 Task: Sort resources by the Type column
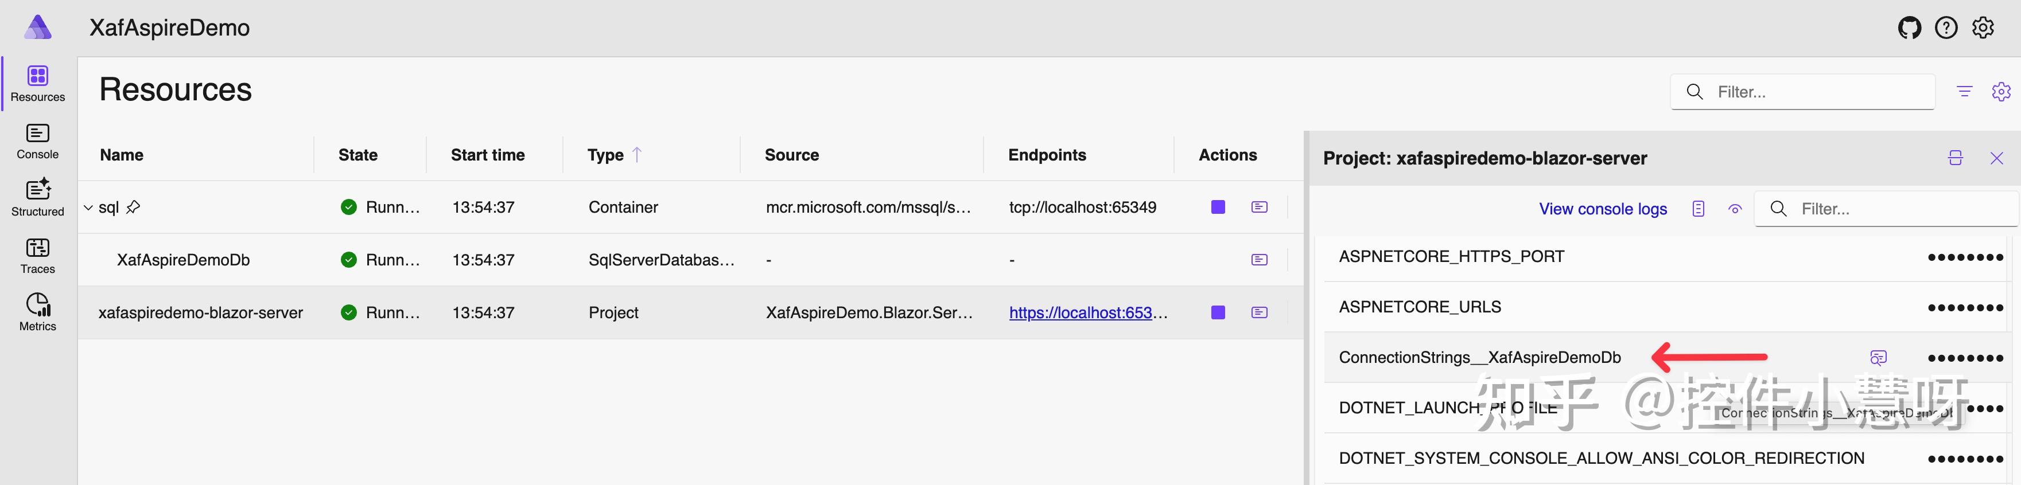point(606,155)
